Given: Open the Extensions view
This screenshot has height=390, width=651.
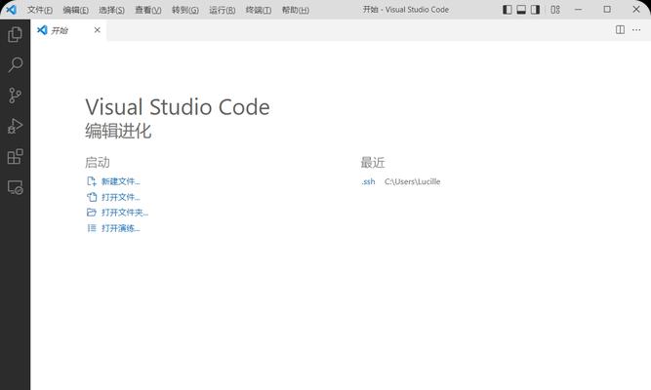Looking at the screenshot, I should point(15,156).
